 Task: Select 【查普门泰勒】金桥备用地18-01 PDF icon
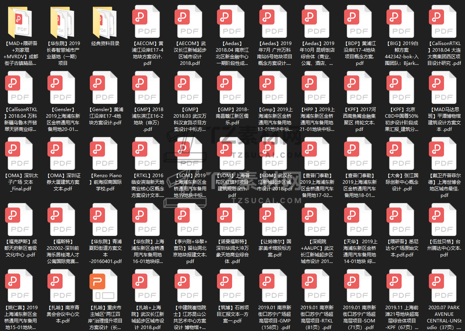click(x=358, y=154)
